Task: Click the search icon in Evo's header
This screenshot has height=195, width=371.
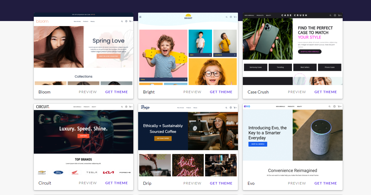Action: click(330, 106)
